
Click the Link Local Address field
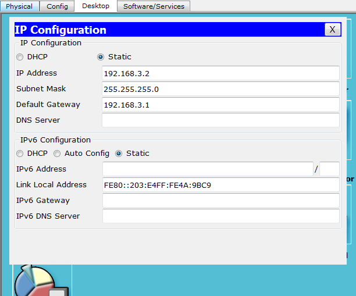221,185
